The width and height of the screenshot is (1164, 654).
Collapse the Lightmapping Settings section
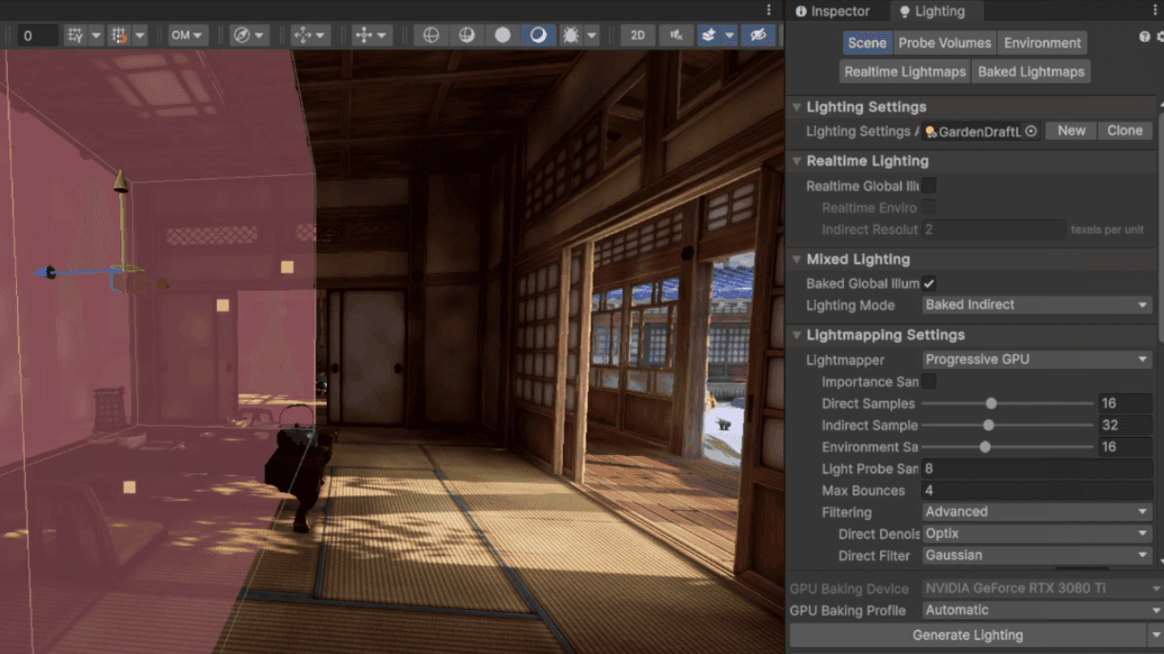[x=796, y=335]
